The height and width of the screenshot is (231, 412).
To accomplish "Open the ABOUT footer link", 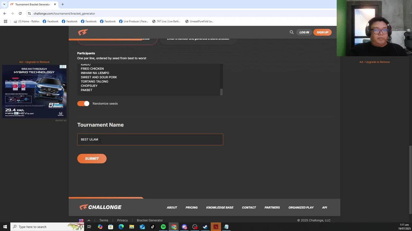I will tap(172, 208).
